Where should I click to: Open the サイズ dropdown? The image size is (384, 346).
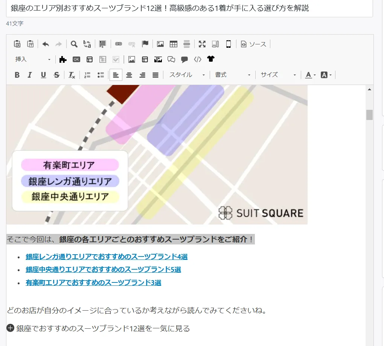click(279, 75)
